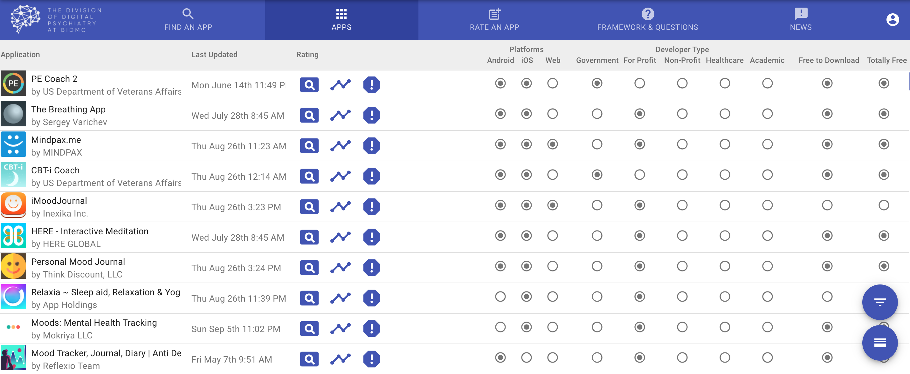The height and width of the screenshot is (374, 910).
Task: View PE Coach 2 magnifier details
Action: [x=309, y=85]
